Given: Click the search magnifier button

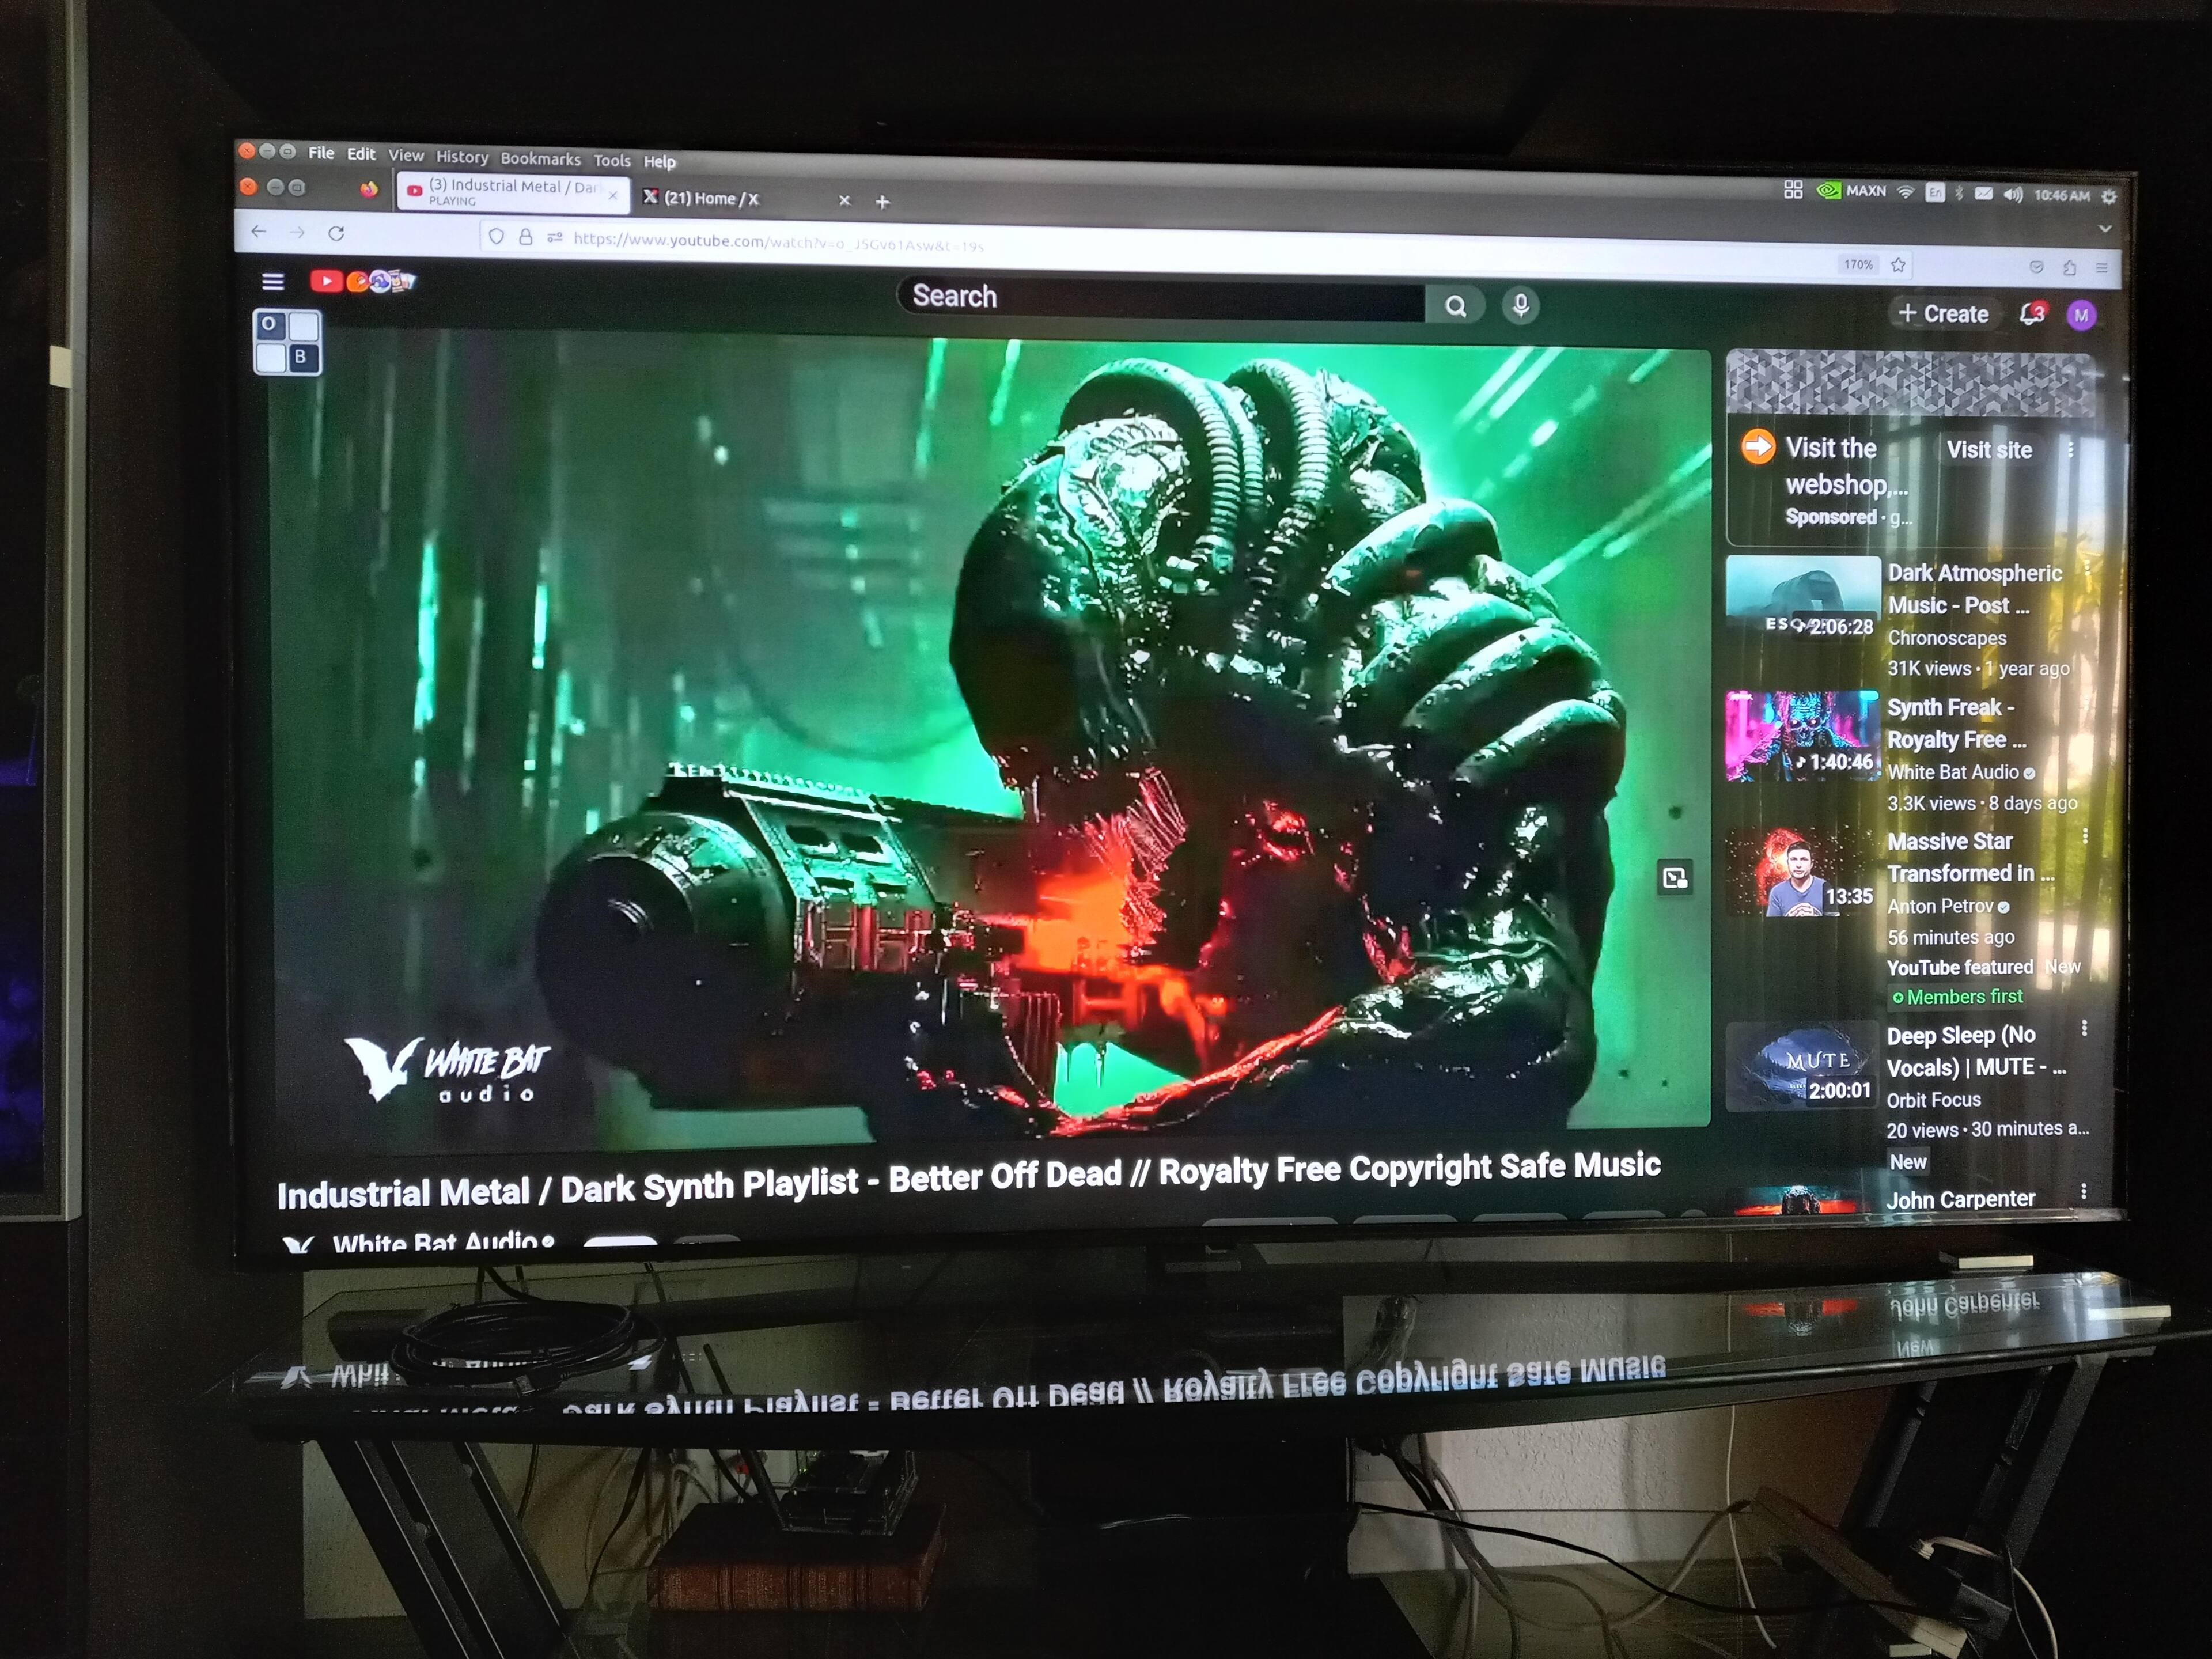Looking at the screenshot, I should tap(1456, 305).
